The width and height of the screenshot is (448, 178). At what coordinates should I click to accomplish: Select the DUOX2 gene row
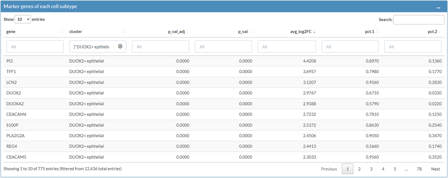tap(14, 93)
